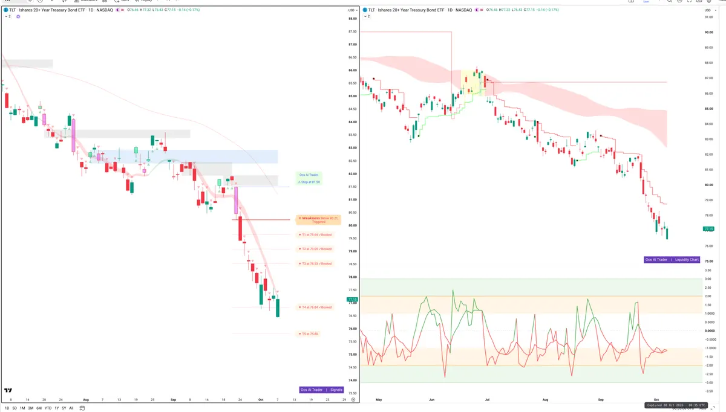726x412 pixels.
Task: Expand the collapsed '2' indicators legend, left chart
Action: click(x=8, y=16)
